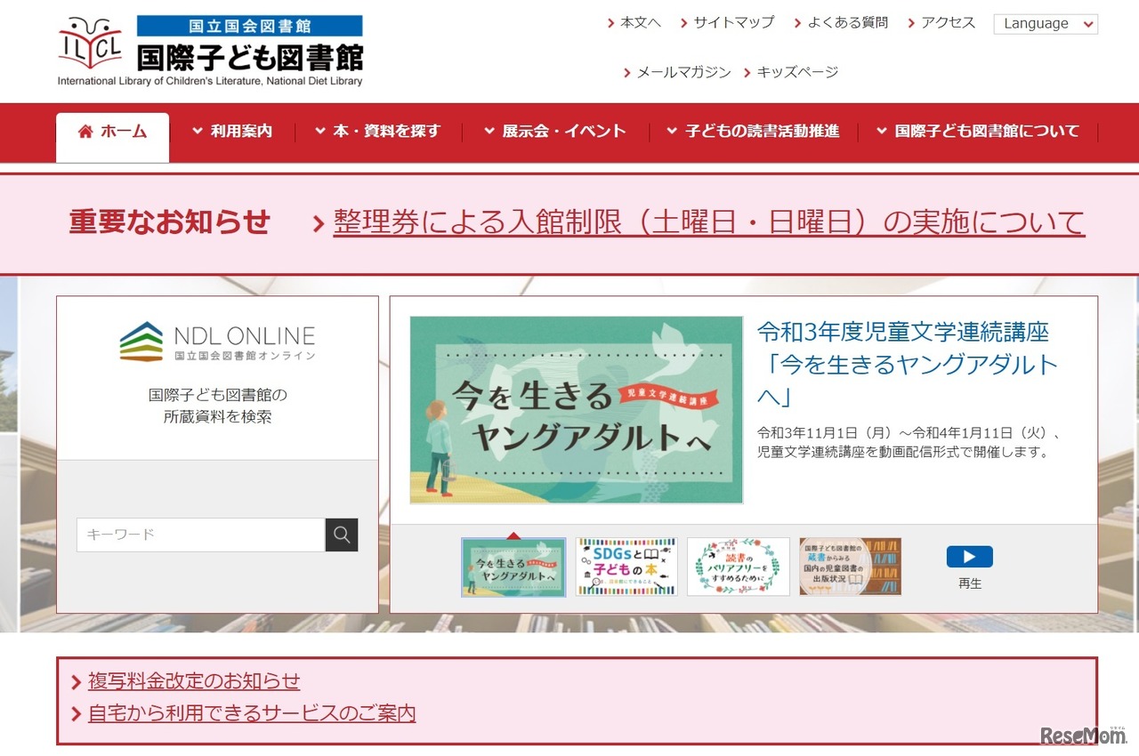Open 複写料金改定のお知らせ link

coord(194,681)
